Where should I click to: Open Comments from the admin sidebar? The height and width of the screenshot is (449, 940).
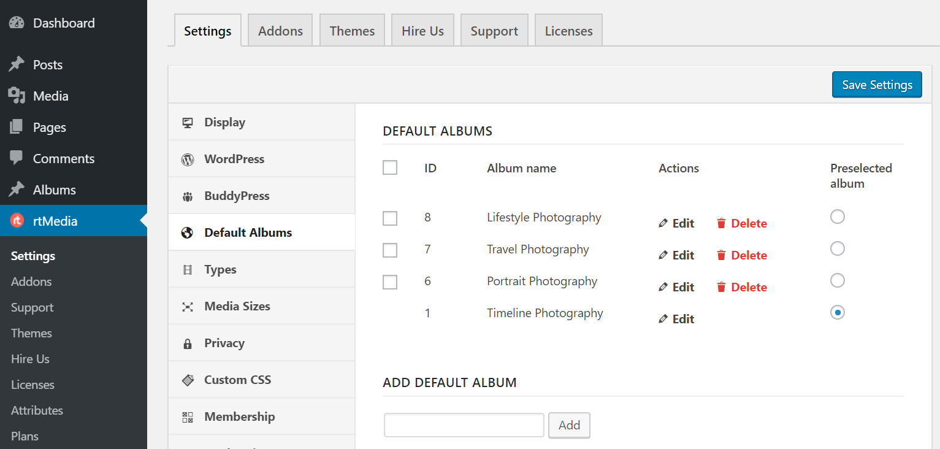(x=63, y=158)
